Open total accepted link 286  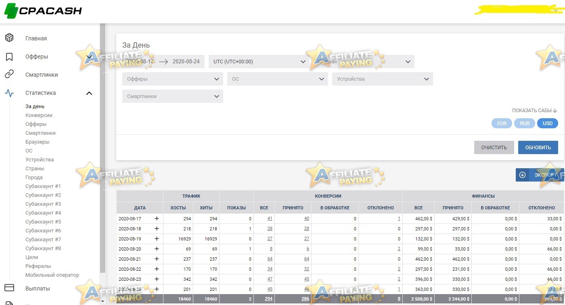click(305, 299)
